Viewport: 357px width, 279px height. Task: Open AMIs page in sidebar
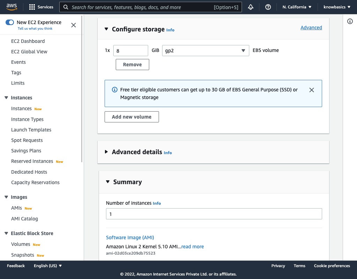coord(17,208)
